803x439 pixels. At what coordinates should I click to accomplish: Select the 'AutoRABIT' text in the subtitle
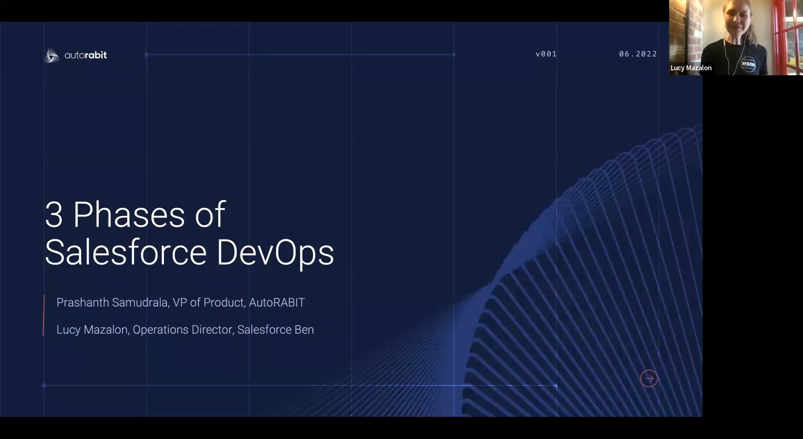point(277,302)
